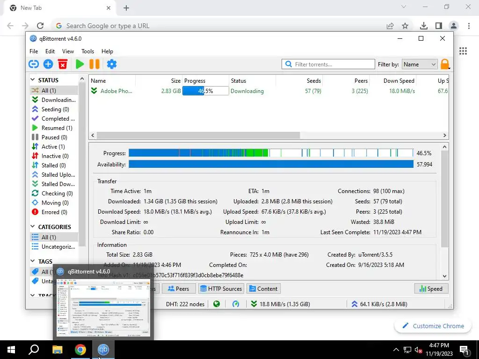
Task: Open File Explorer from the taskbar
Action: tap(57, 350)
